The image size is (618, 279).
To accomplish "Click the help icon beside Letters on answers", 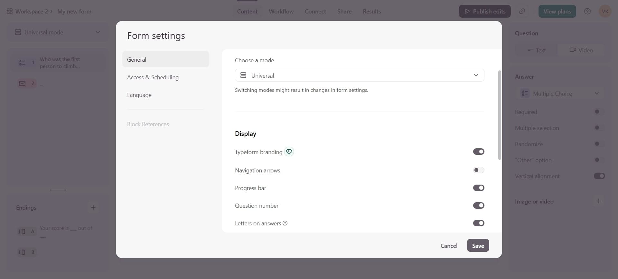I will pos(285,223).
